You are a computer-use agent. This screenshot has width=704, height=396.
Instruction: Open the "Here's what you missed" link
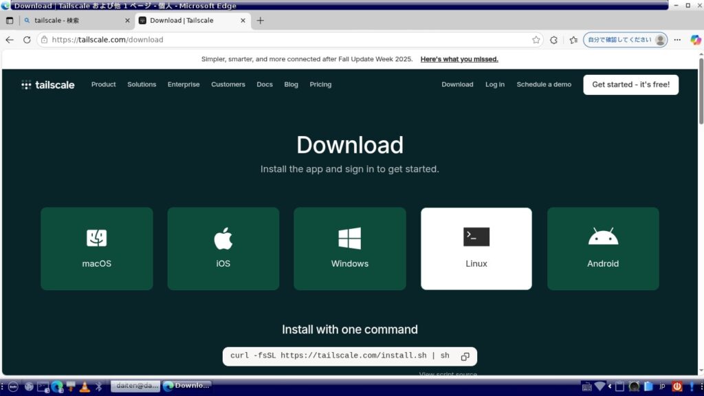(x=459, y=59)
